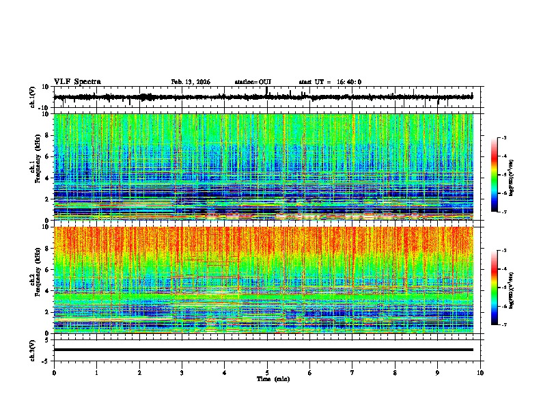Click the time axis tick label "2"

pos(139,373)
